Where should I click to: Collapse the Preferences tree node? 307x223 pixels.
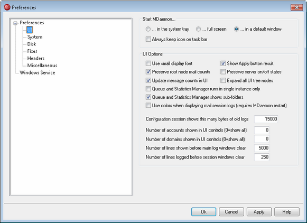click(15, 23)
